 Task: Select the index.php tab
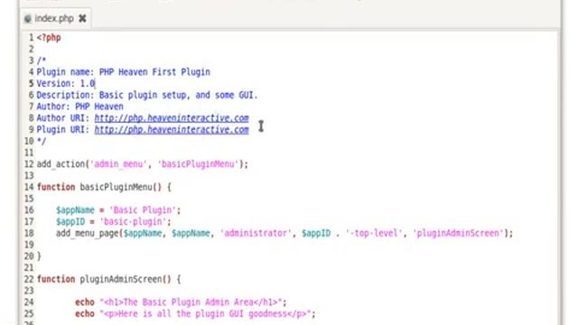tap(55, 18)
